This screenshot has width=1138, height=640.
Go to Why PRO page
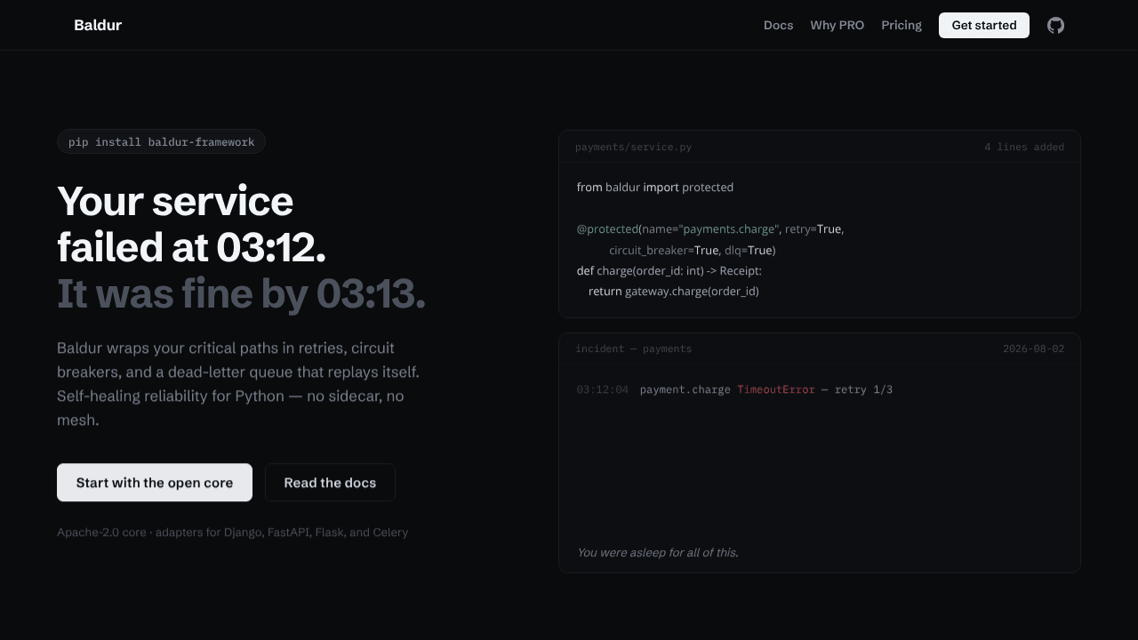tap(837, 25)
